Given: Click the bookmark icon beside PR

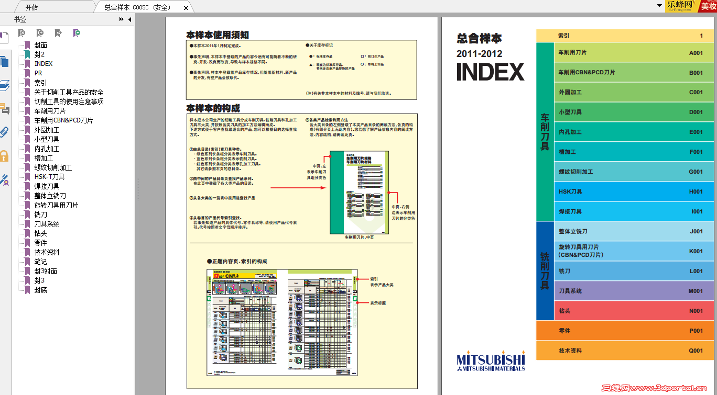Looking at the screenshot, I should [27, 73].
